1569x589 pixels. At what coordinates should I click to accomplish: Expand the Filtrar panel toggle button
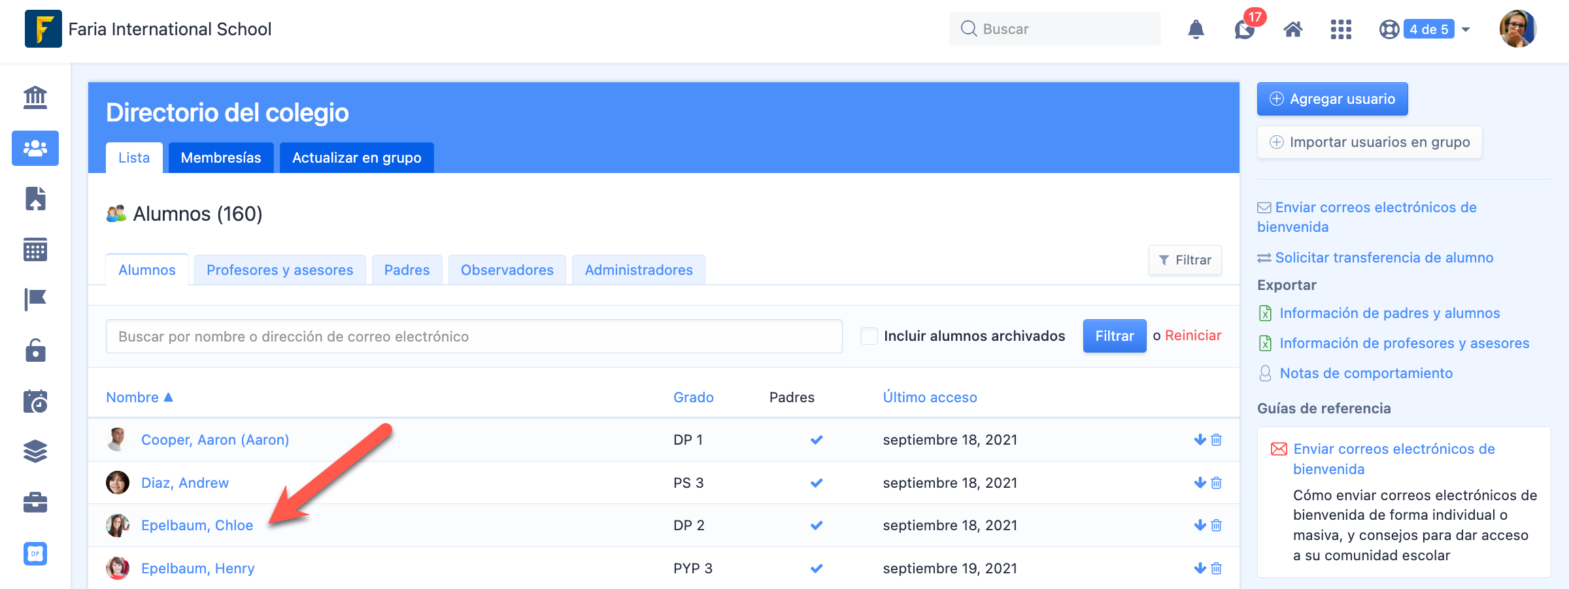click(1185, 260)
